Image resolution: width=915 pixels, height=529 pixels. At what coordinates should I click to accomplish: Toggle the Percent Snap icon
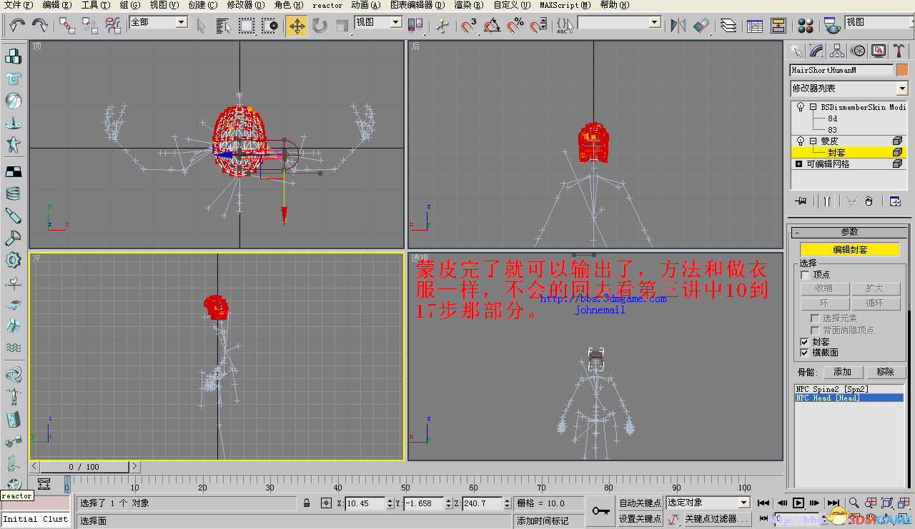[515, 26]
